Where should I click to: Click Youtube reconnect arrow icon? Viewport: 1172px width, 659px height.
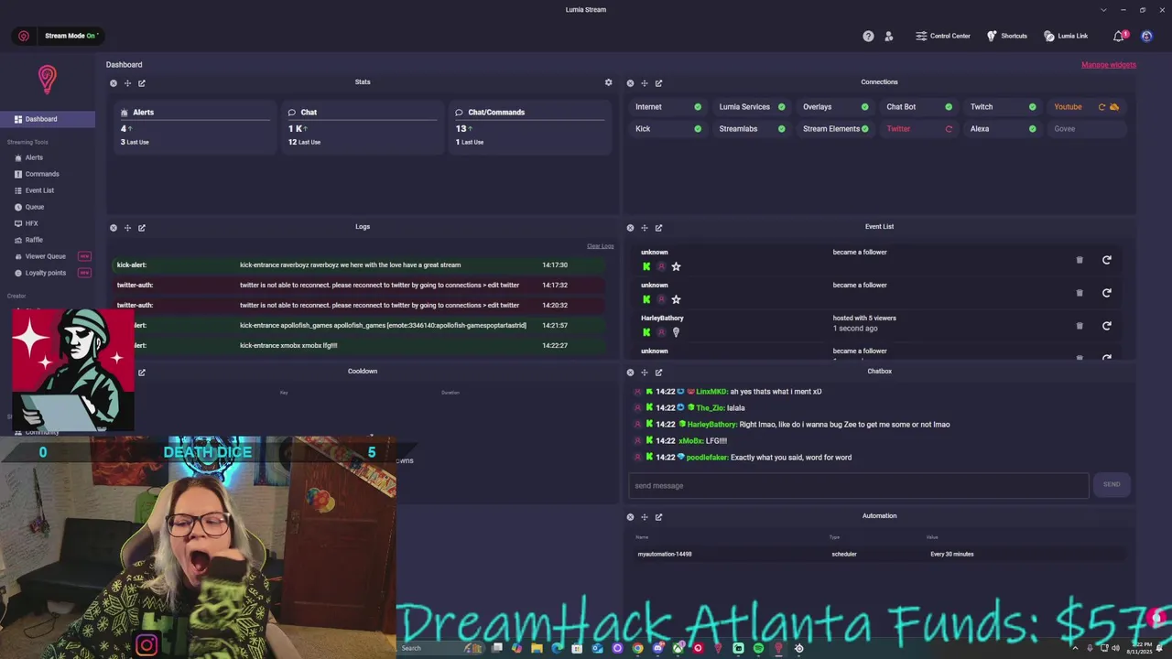[1101, 107]
